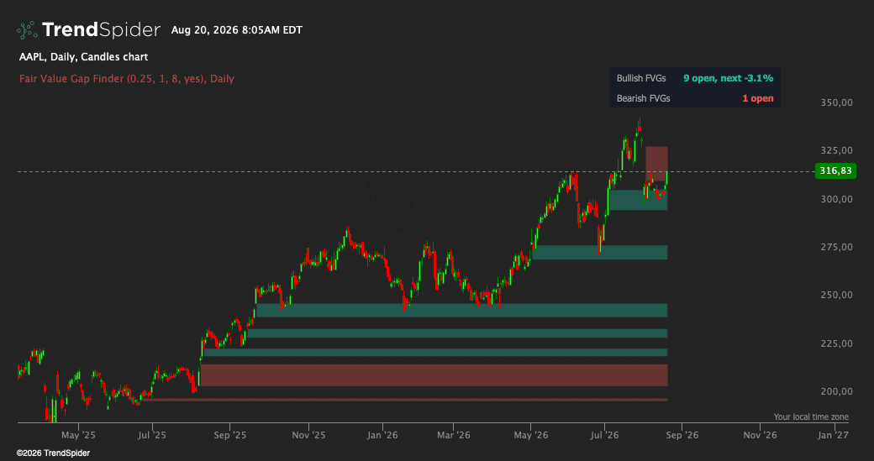Click the TrendSpider logo icon
The height and width of the screenshot is (461, 874).
coord(27,30)
